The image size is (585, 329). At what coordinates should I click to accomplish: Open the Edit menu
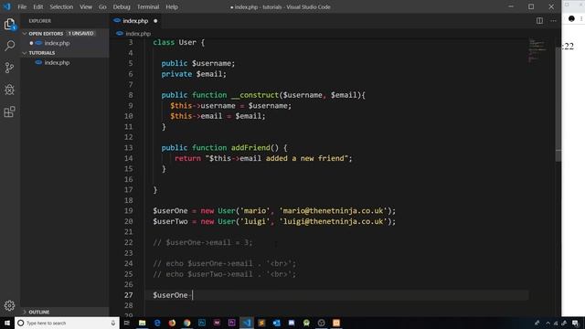pos(37,6)
